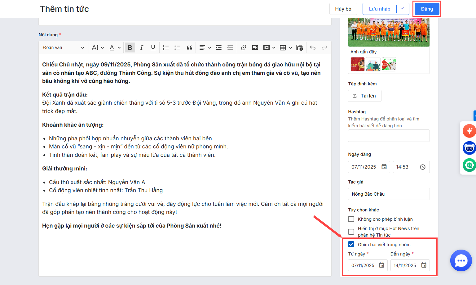The height and width of the screenshot is (285, 476).
Task: Click the 'Đăng' publish button
Action: [x=427, y=9]
